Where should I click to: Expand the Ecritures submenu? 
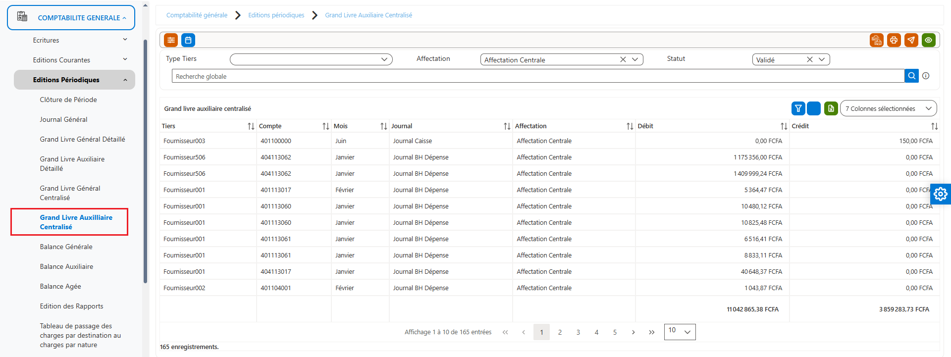[x=79, y=40]
